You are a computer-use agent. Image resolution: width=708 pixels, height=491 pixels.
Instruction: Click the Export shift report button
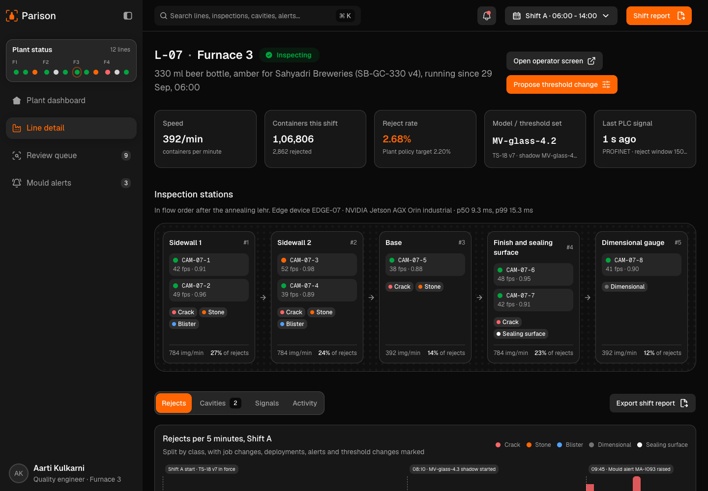(x=652, y=403)
